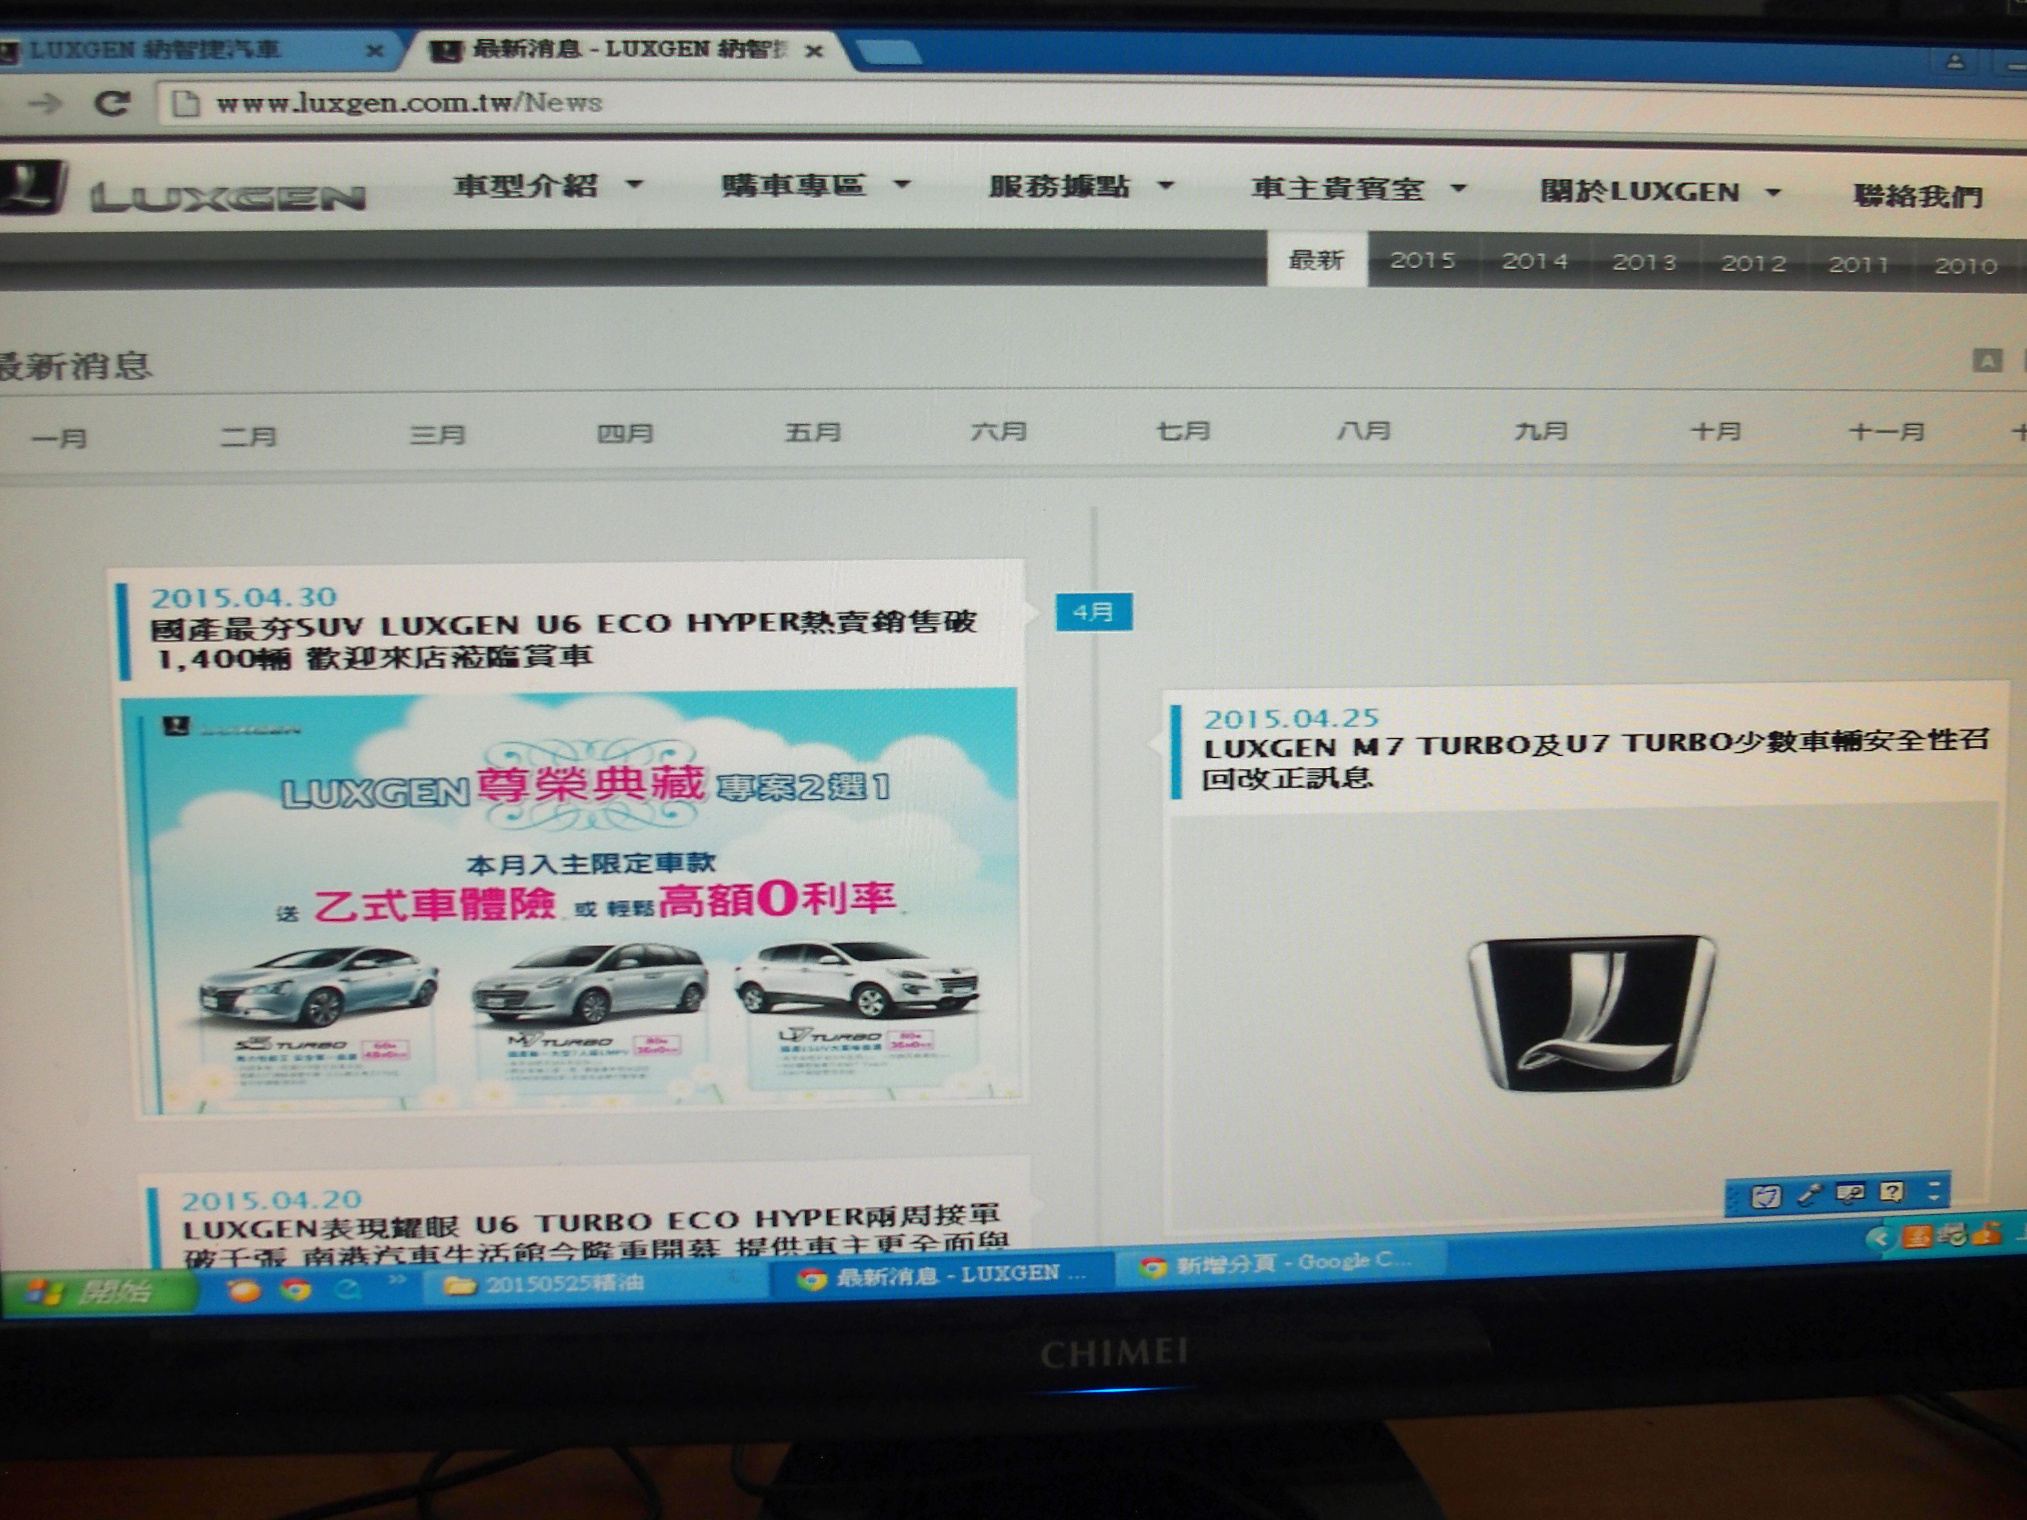Open the 聯絡我們 page
This screenshot has width=2027, height=1520.
tap(1917, 195)
